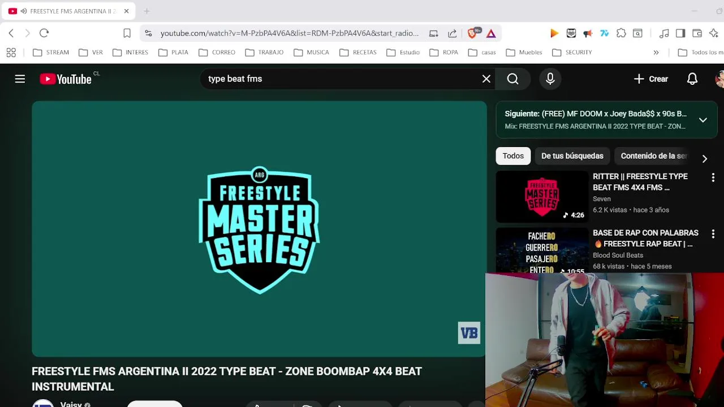The height and width of the screenshot is (407, 724).
Task: Click the 7TV extension icon
Action: pyautogui.click(x=605, y=33)
